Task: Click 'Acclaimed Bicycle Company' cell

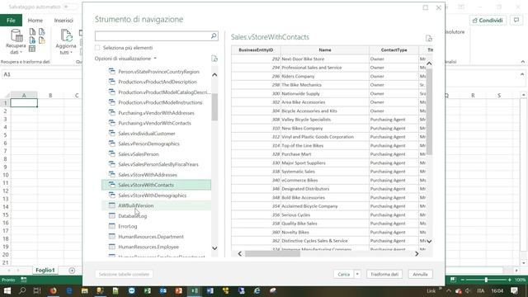Action: click(x=325, y=206)
